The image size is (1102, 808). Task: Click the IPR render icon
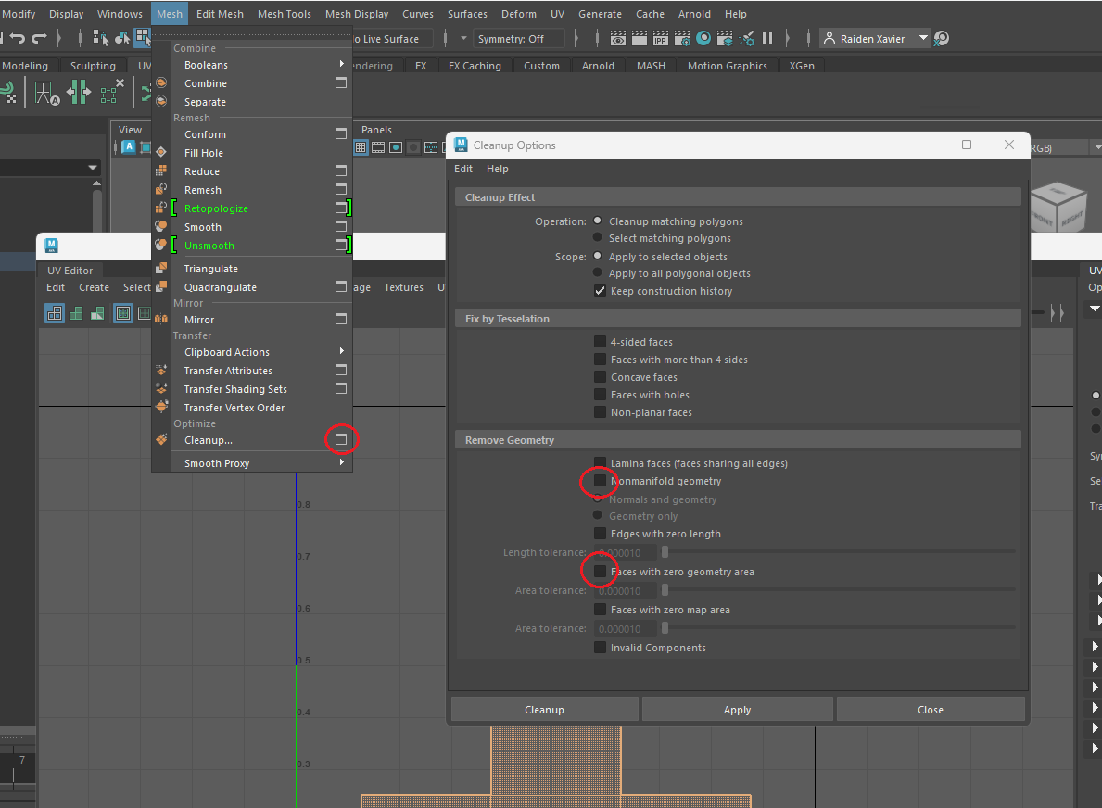(661, 39)
